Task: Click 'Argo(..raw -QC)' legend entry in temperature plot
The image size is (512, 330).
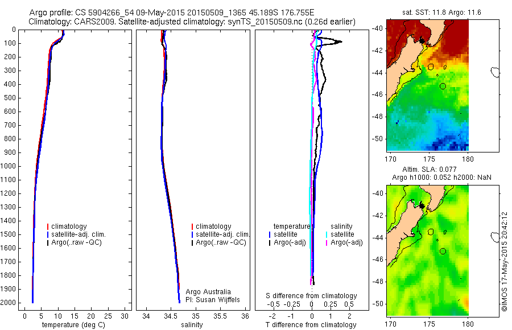Action: point(76,242)
